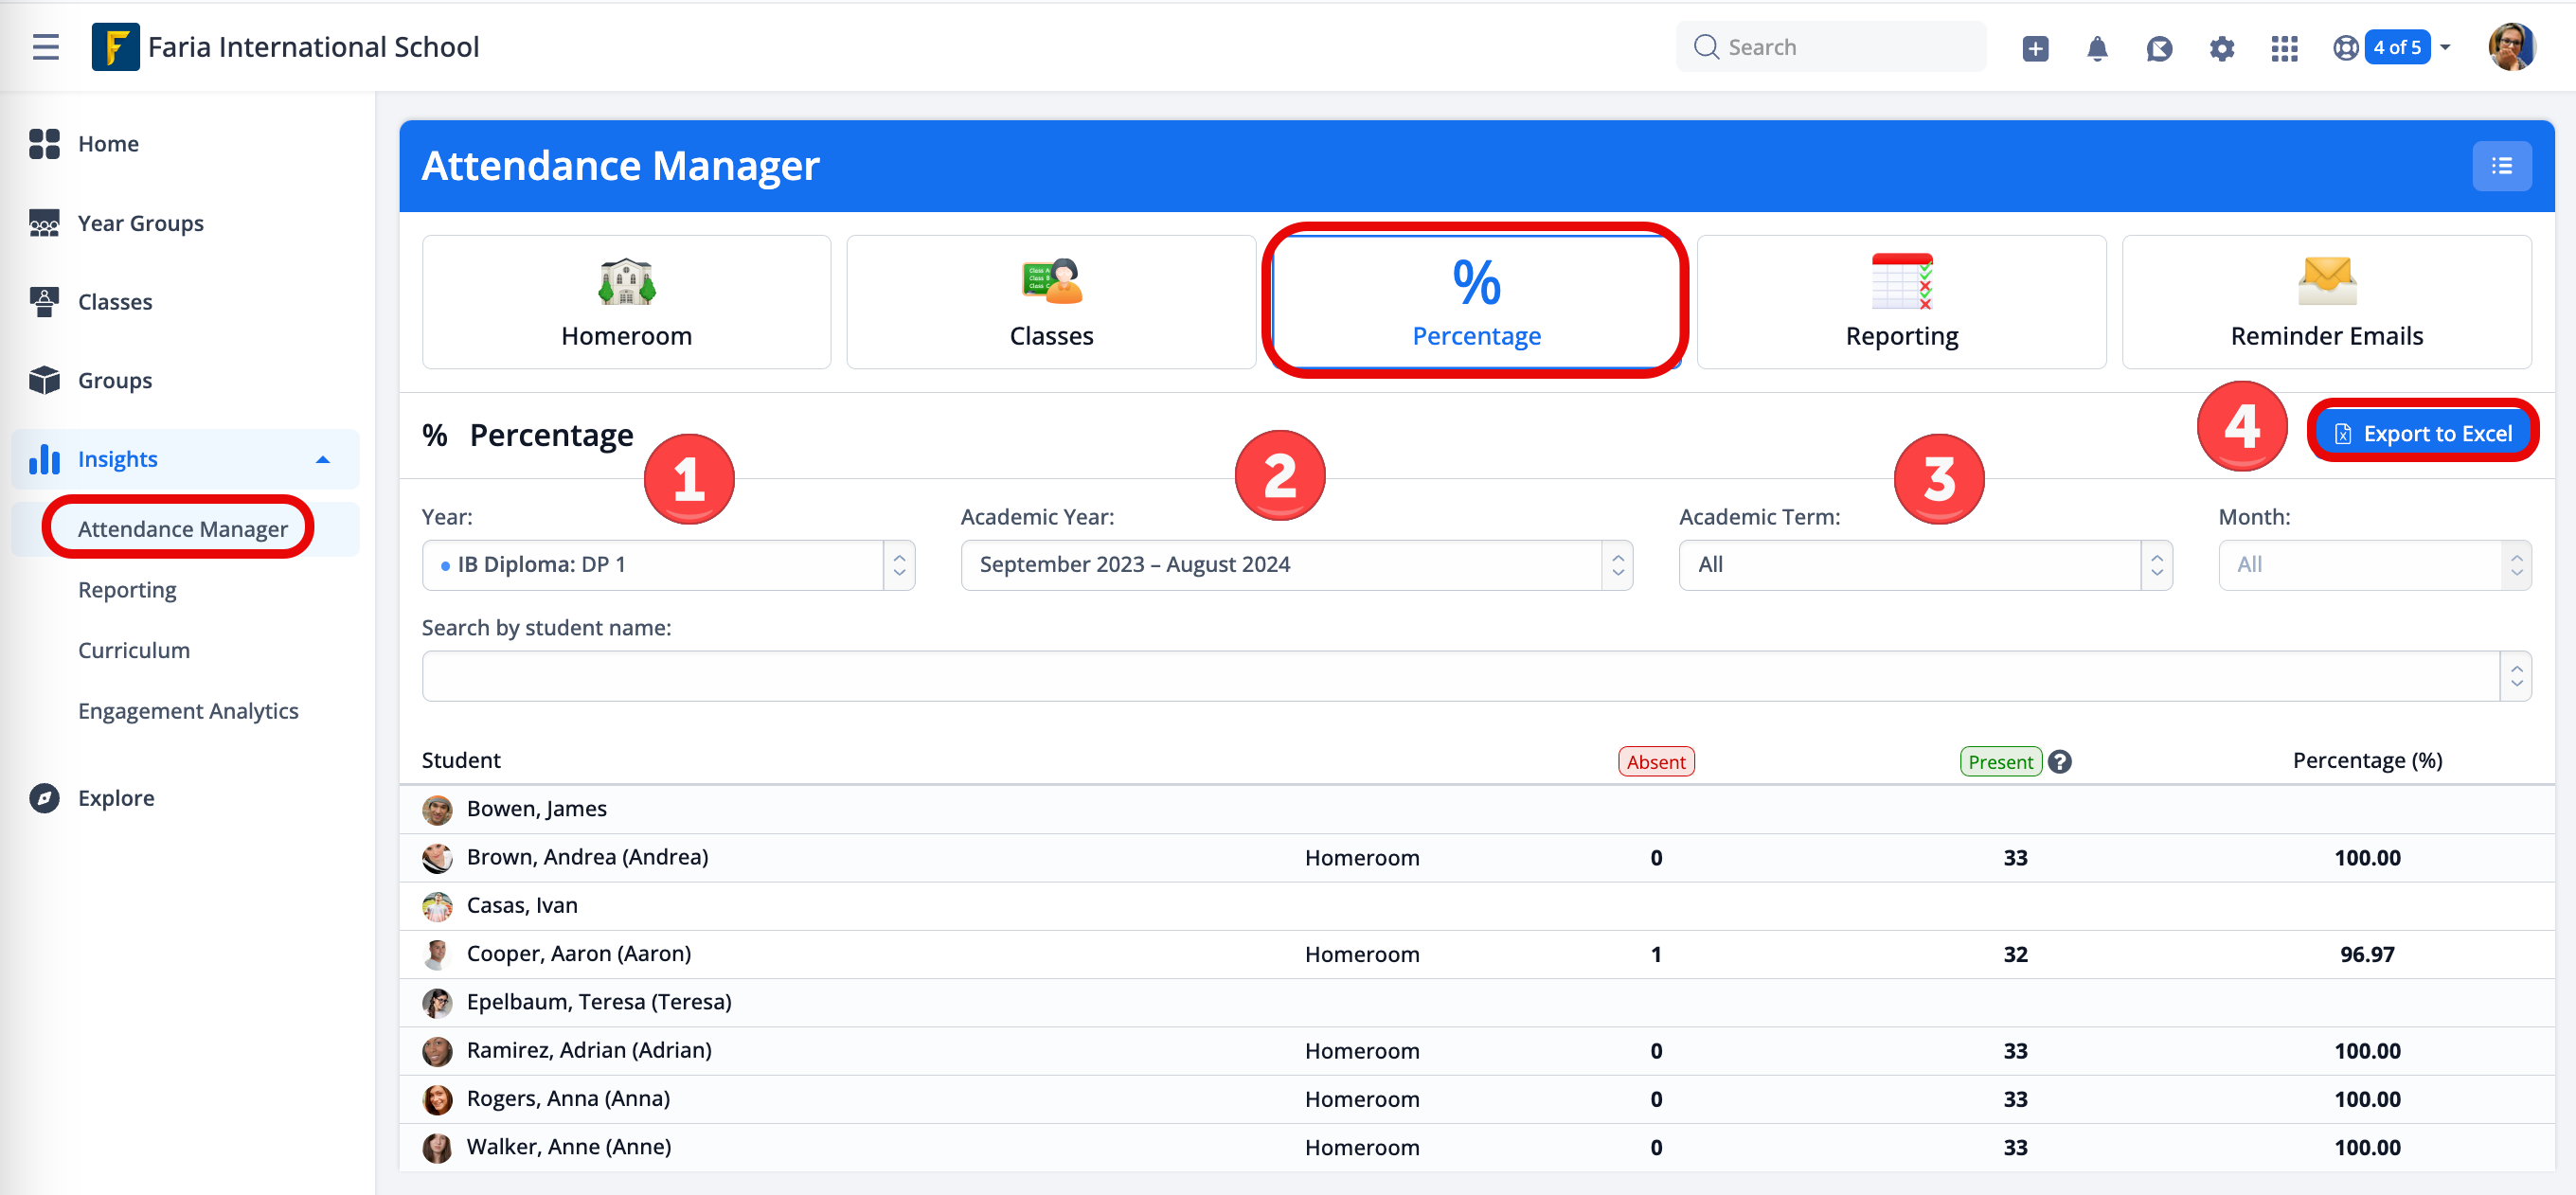
Task: Click the Search by student name field
Action: 1460,677
